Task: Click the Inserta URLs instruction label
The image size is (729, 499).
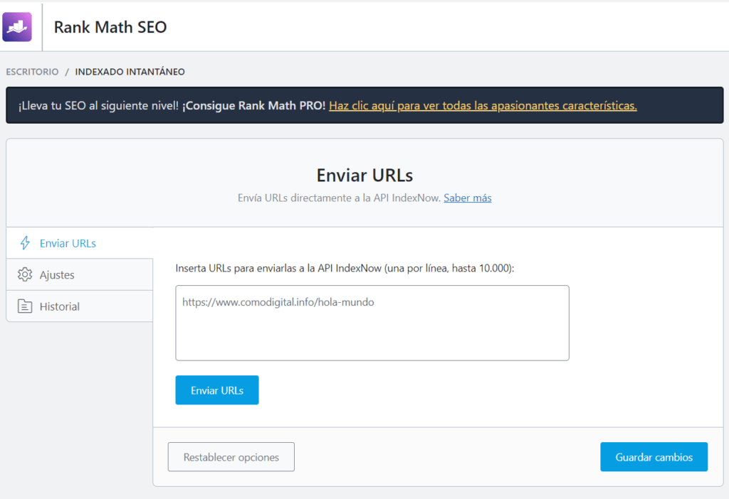Action: pos(345,268)
